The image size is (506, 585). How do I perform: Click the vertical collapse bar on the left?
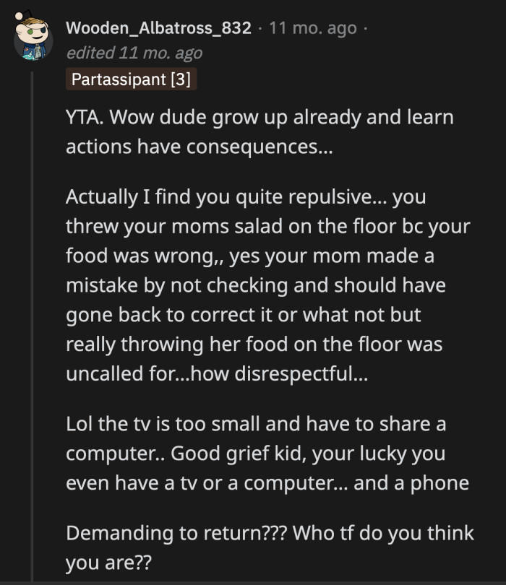click(30, 325)
